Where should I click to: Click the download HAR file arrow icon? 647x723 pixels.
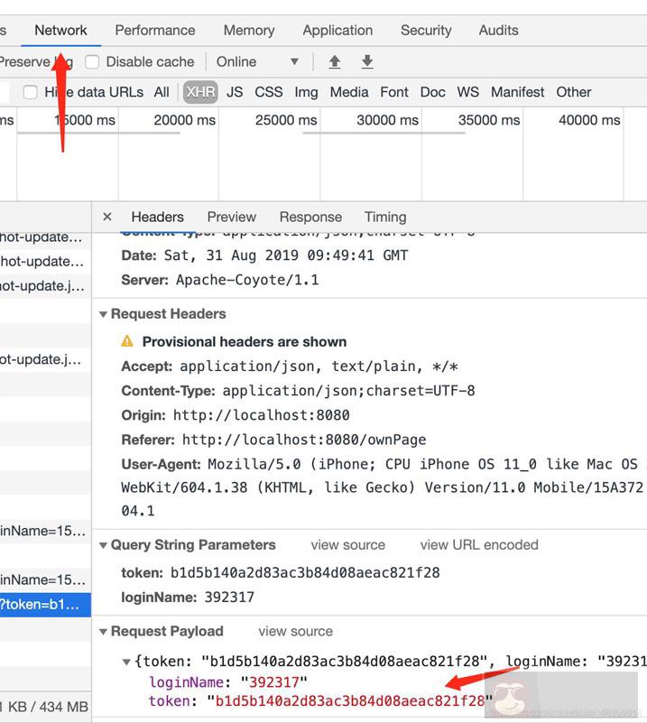click(367, 62)
